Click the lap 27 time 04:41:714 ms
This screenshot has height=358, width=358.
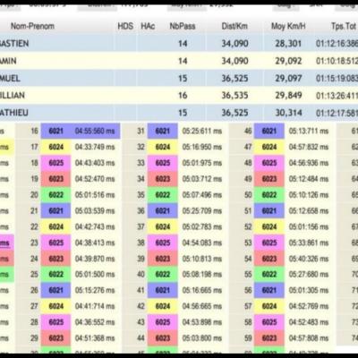(x=95, y=306)
